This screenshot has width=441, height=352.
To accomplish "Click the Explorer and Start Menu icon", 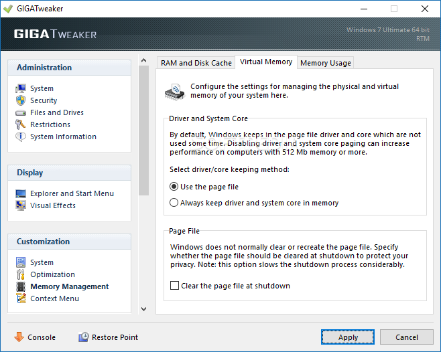I will point(21,193).
